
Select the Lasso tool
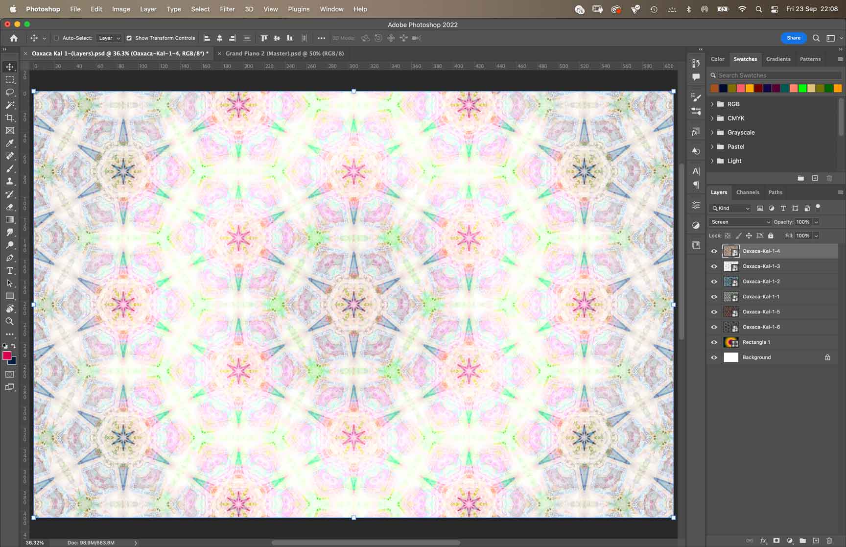tap(10, 92)
